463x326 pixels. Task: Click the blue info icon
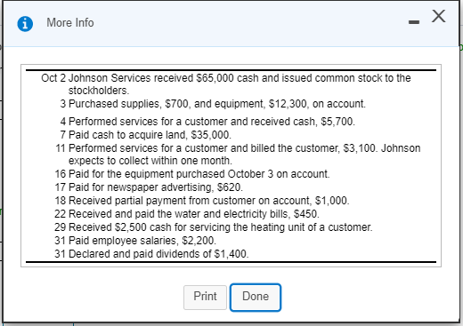pos(25,23)
